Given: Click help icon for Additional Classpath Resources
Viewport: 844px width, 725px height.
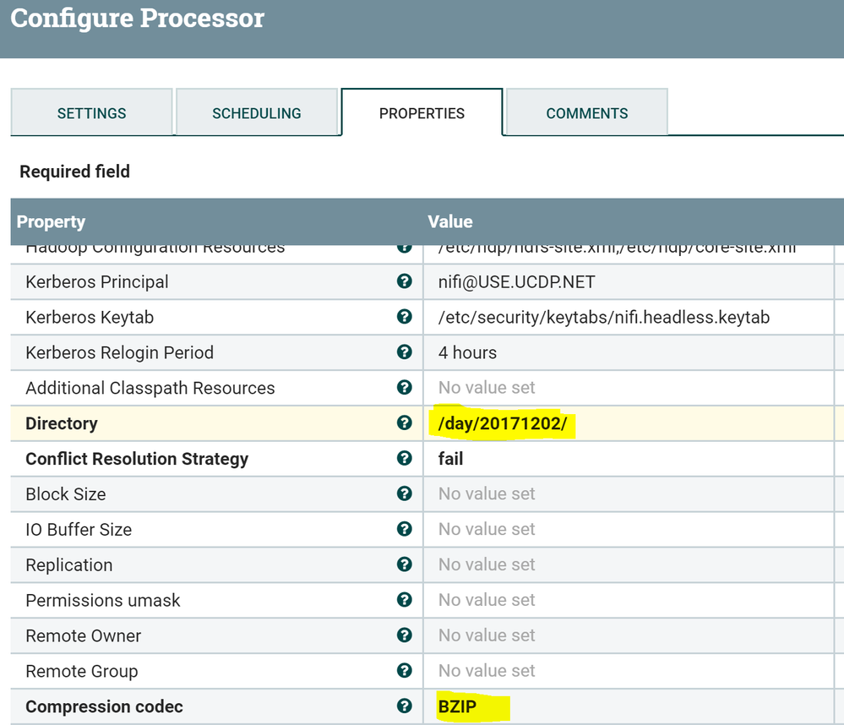Looking at the screenshot, I should coord(404,388).
